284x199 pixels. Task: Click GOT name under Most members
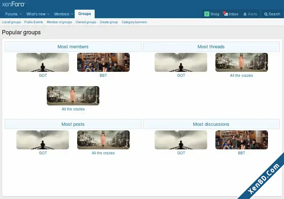click(43, 75)
